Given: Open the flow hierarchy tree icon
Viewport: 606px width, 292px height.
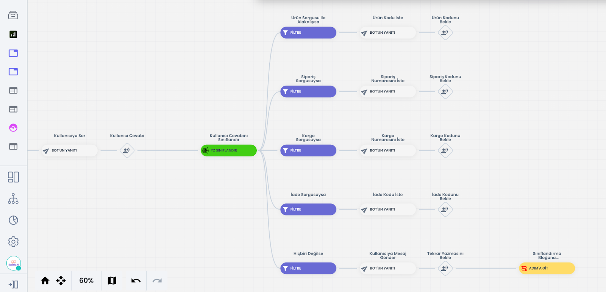Looking at the screenshot, I should [x=13, y=199].
